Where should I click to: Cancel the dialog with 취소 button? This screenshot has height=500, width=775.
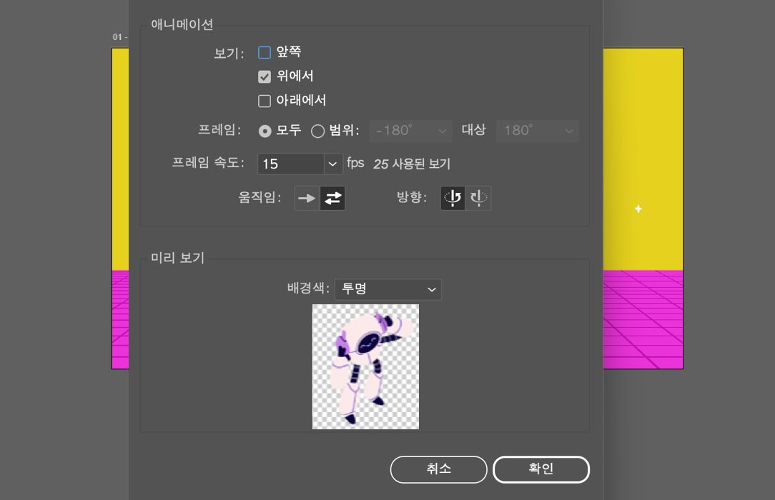pos(438,469)
